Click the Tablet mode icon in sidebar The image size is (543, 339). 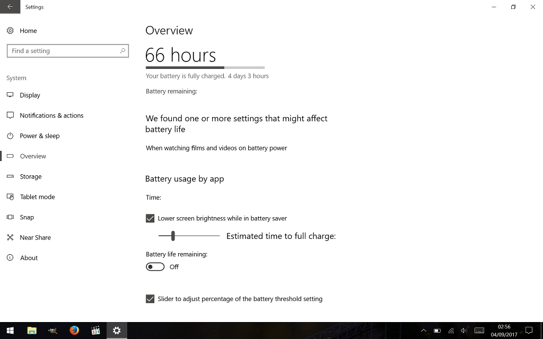(10, 197)
